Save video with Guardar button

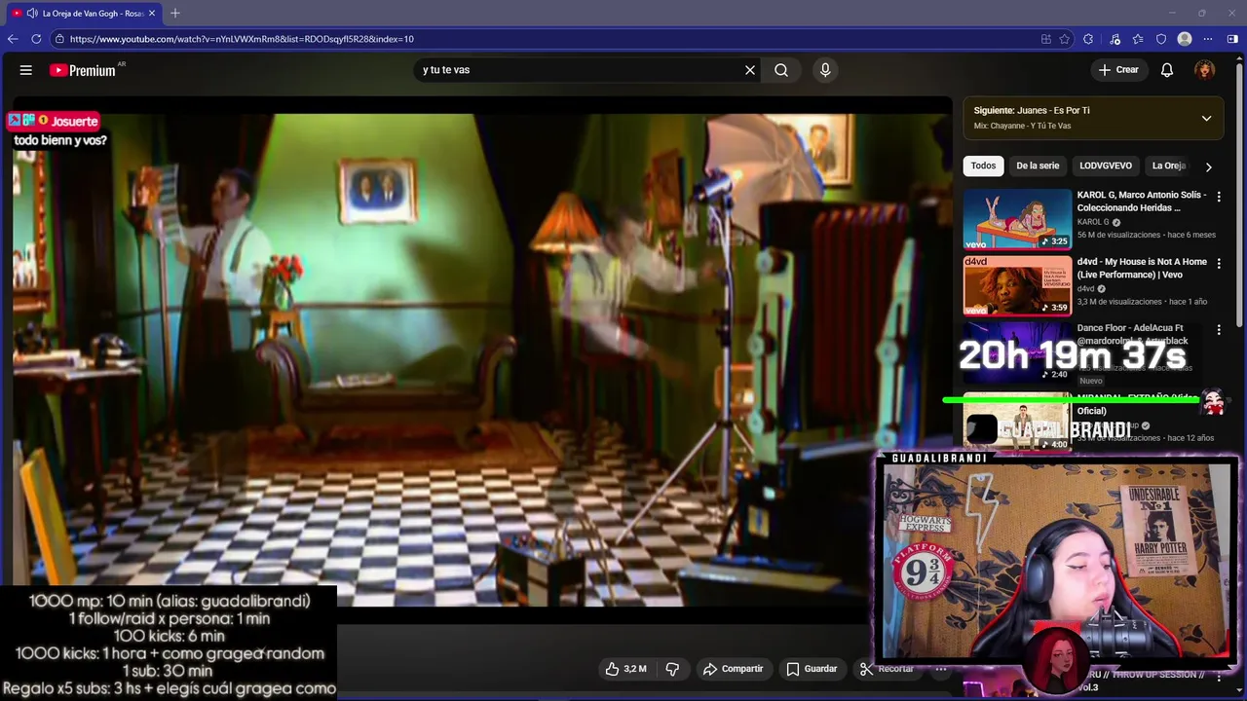(x=812, y=669)
